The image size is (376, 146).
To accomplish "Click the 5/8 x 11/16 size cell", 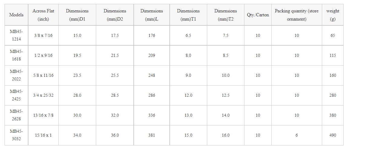I will [43, 75].
